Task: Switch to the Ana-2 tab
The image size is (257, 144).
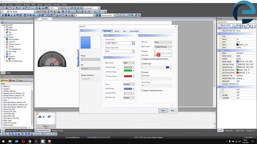Action: 117,31
